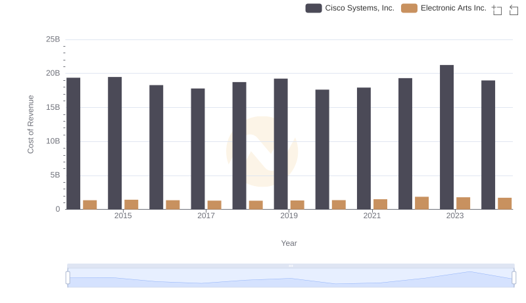Click the 10B y-axis label
The height and width of the screenshot is (303, 526).
[53, 141]
